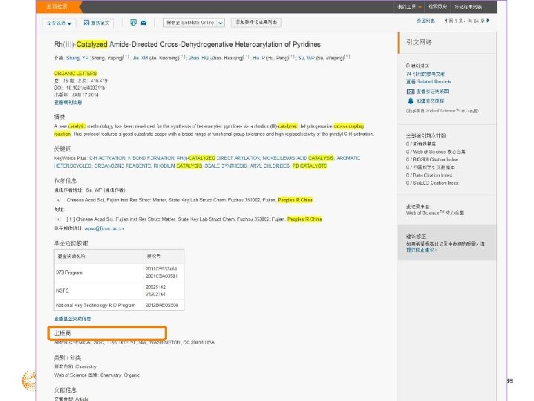Click the citation alert bell icon
The image size is (534, 401).
(x=410, y=101)
